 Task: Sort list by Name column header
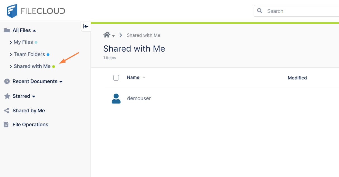pos(133,77)
